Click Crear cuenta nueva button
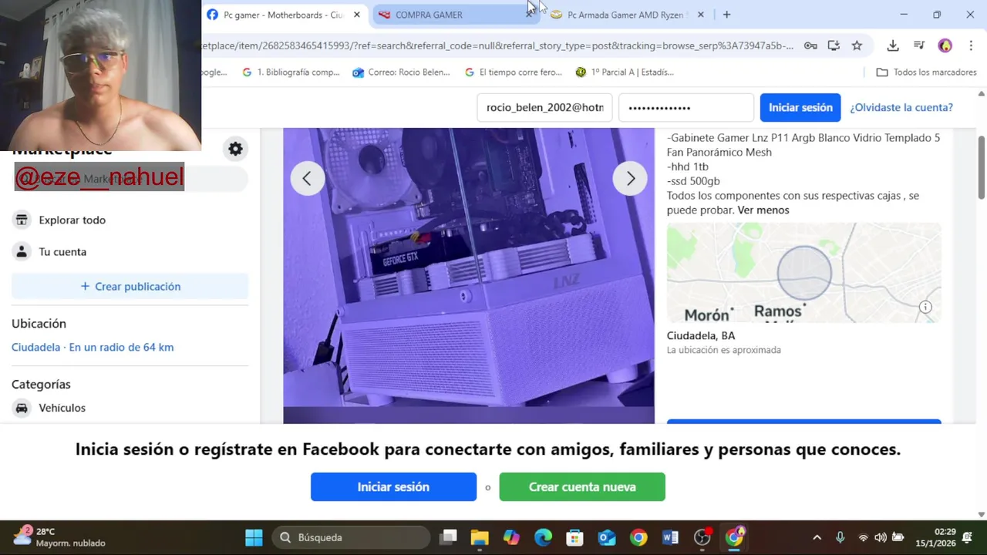The height and width of the screenshot is (555, 987). pos(582,486)
